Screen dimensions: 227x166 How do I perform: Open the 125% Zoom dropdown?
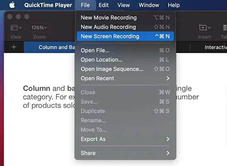point(39,28)
